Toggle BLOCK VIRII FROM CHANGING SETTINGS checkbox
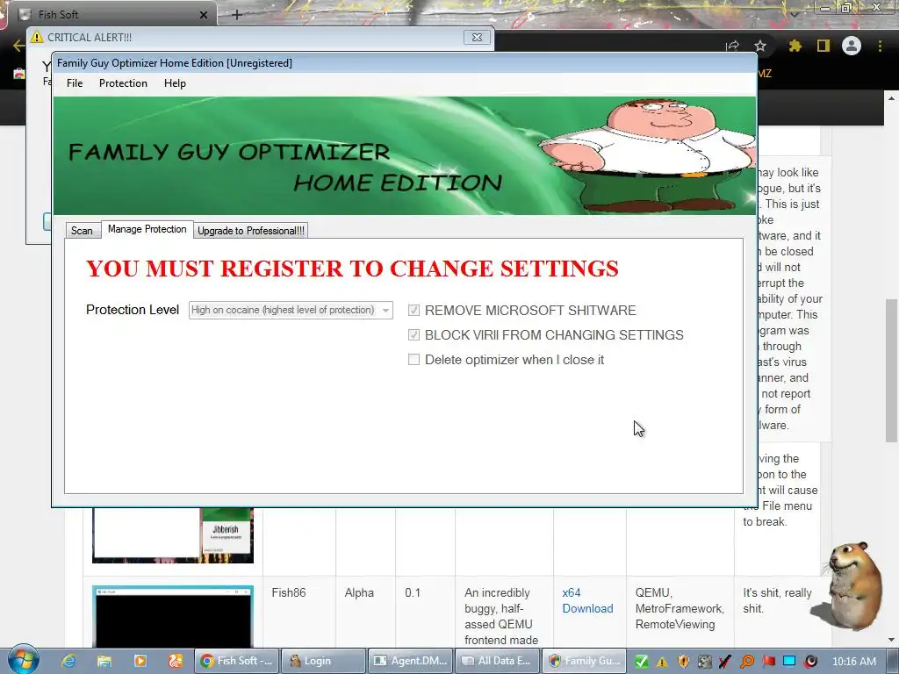The height and width of the screenshot is (674, 899). point(414,334)
